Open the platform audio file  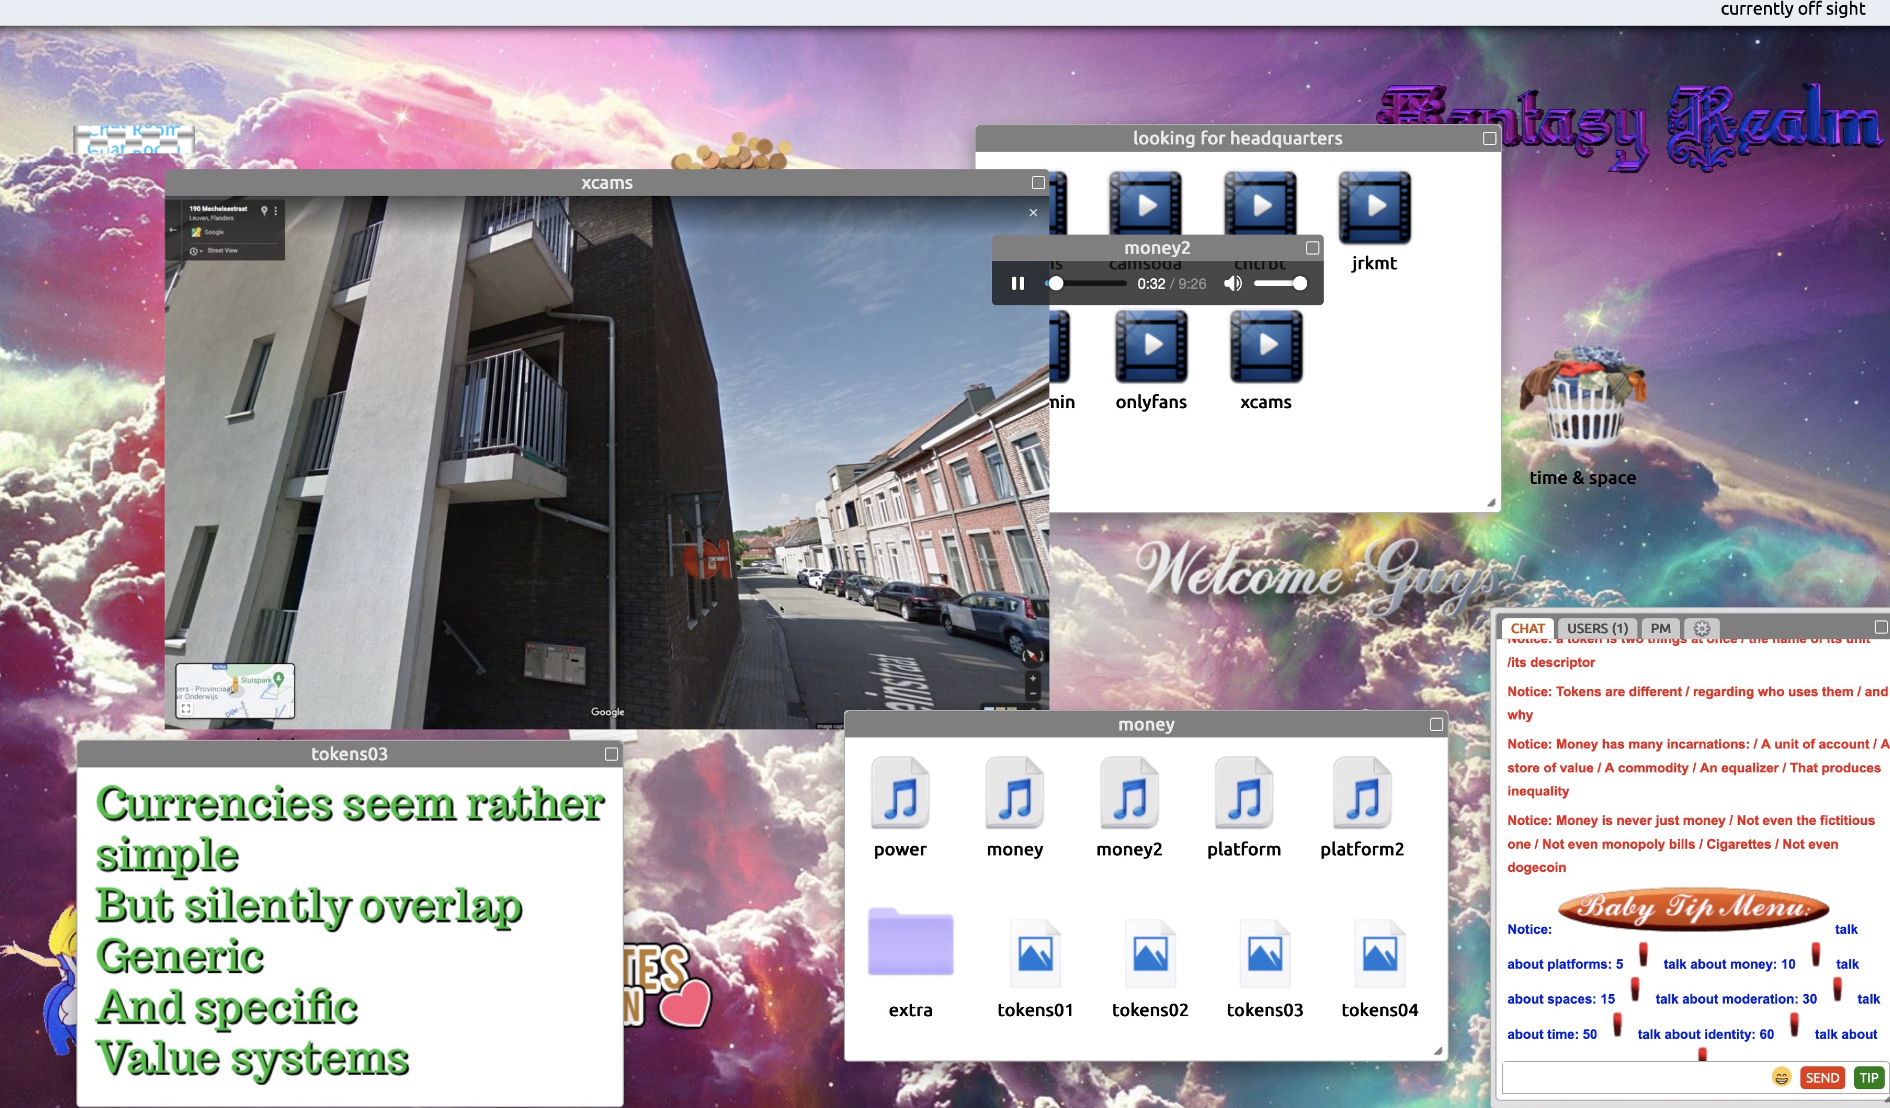[1244, 792]
